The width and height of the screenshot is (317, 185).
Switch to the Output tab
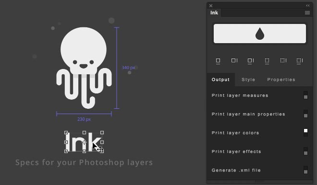[x=220, y=80]
